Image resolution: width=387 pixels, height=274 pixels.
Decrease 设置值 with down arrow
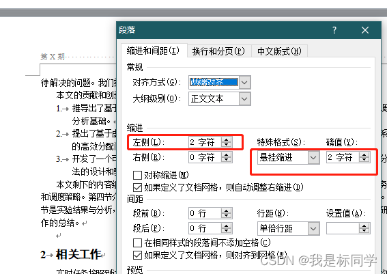click(364, 231)
